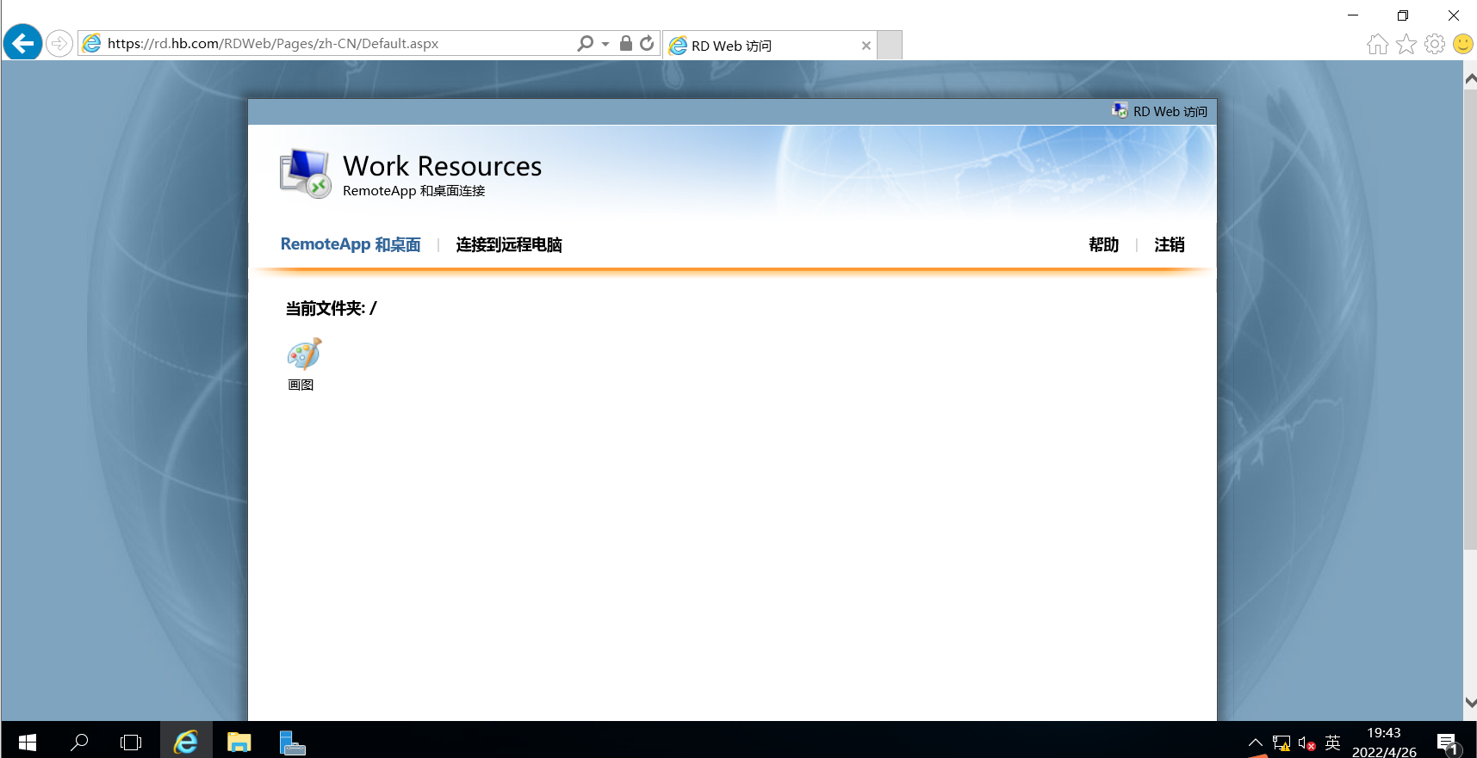1477x758 pixels.
Task: Switch input language via 英 indicator
Action: click(x=1333, y=743)
